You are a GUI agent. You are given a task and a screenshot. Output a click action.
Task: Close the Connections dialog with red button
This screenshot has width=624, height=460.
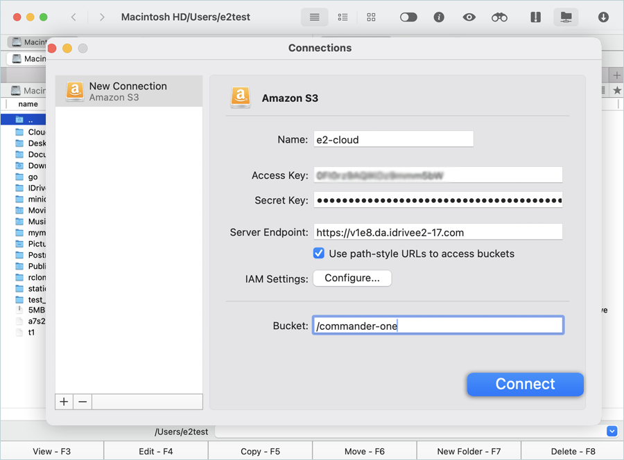[52, 48]
